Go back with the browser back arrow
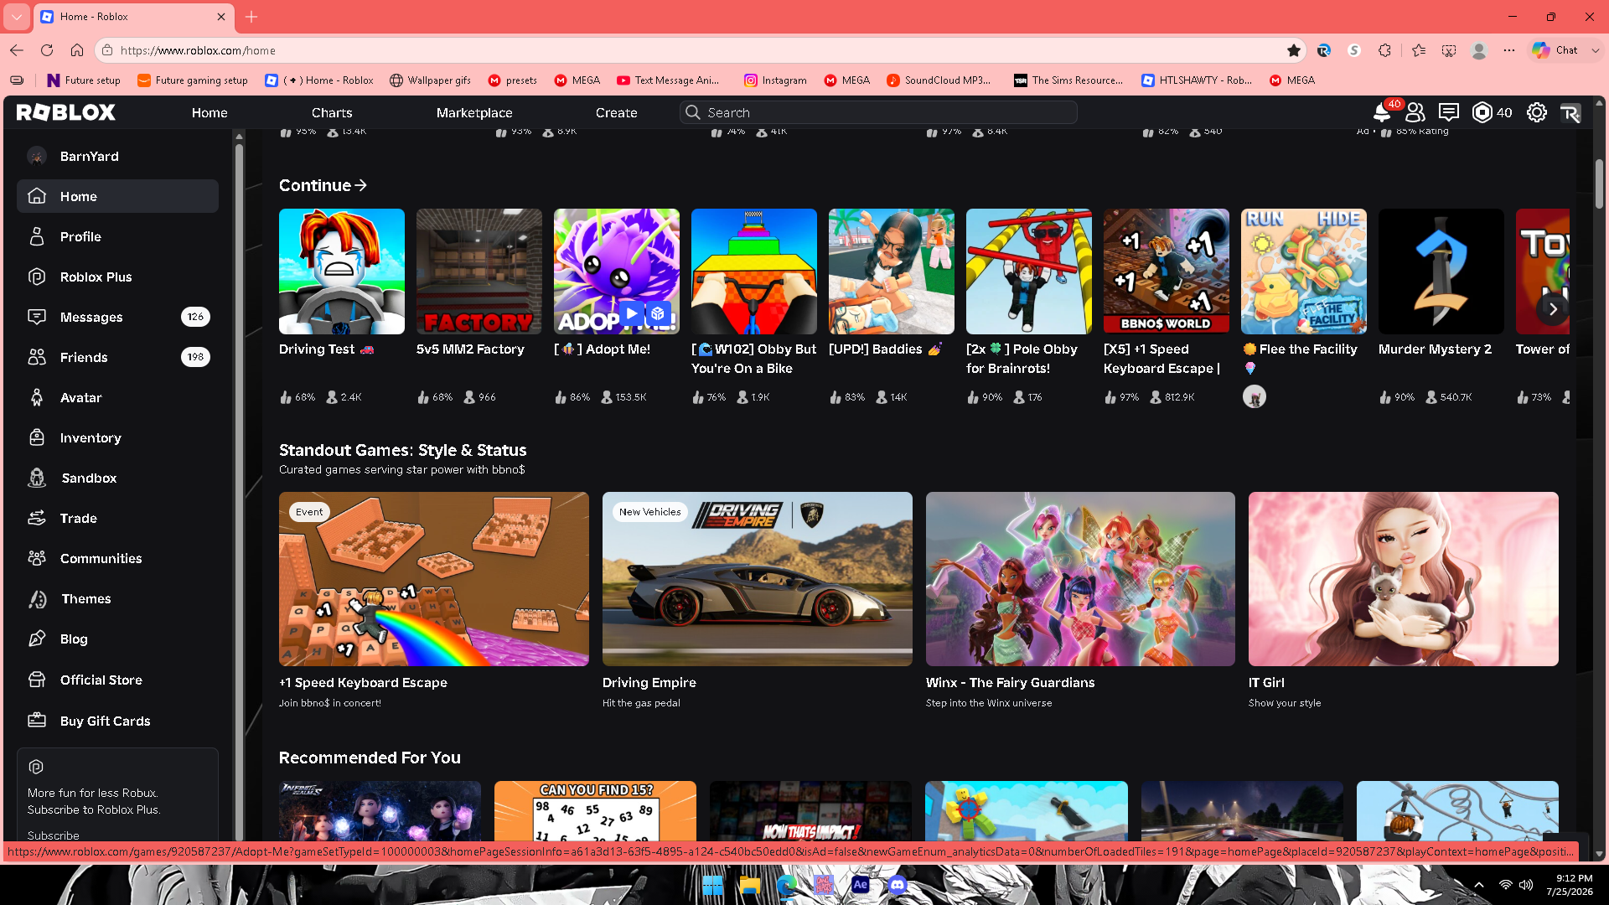The height and width of the screenshot is (905, 1609). coord(17,50)
